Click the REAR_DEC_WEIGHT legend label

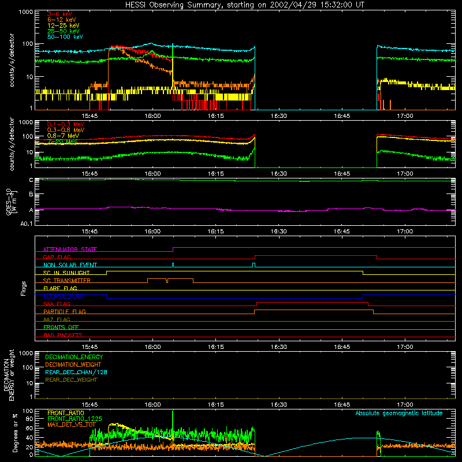coord(71,380)
